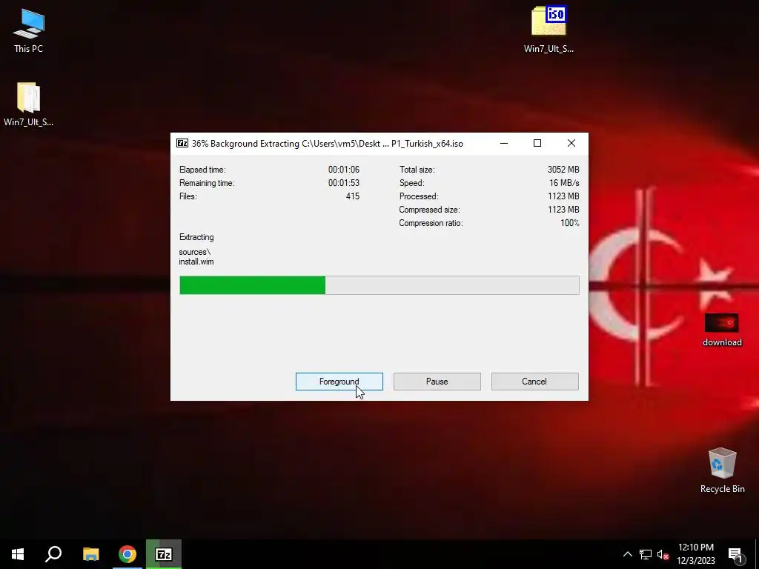Select the Win7_Ult_S folder below This PC

point(29,104)
